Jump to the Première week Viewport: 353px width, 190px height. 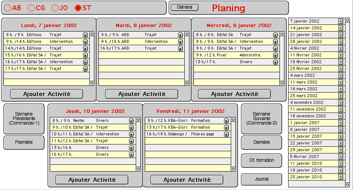pos(24,142)
